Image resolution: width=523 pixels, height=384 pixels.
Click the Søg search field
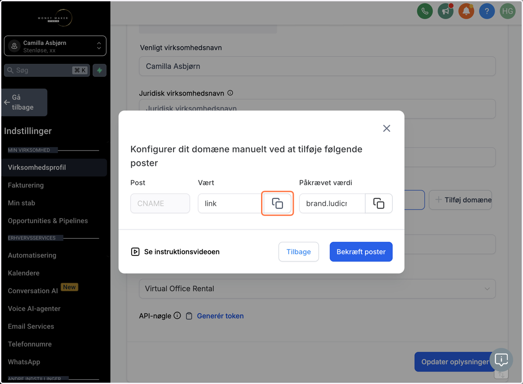[47, 70]
